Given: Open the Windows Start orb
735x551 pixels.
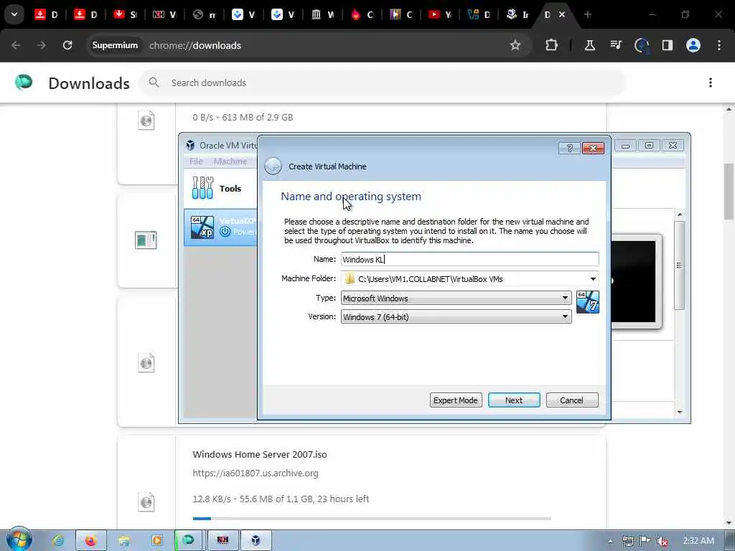Looking at the screenshot, I should pos(19,540).
